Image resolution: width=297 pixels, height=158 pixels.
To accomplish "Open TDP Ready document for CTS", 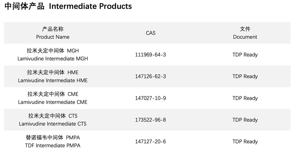I will click(245, 120).
